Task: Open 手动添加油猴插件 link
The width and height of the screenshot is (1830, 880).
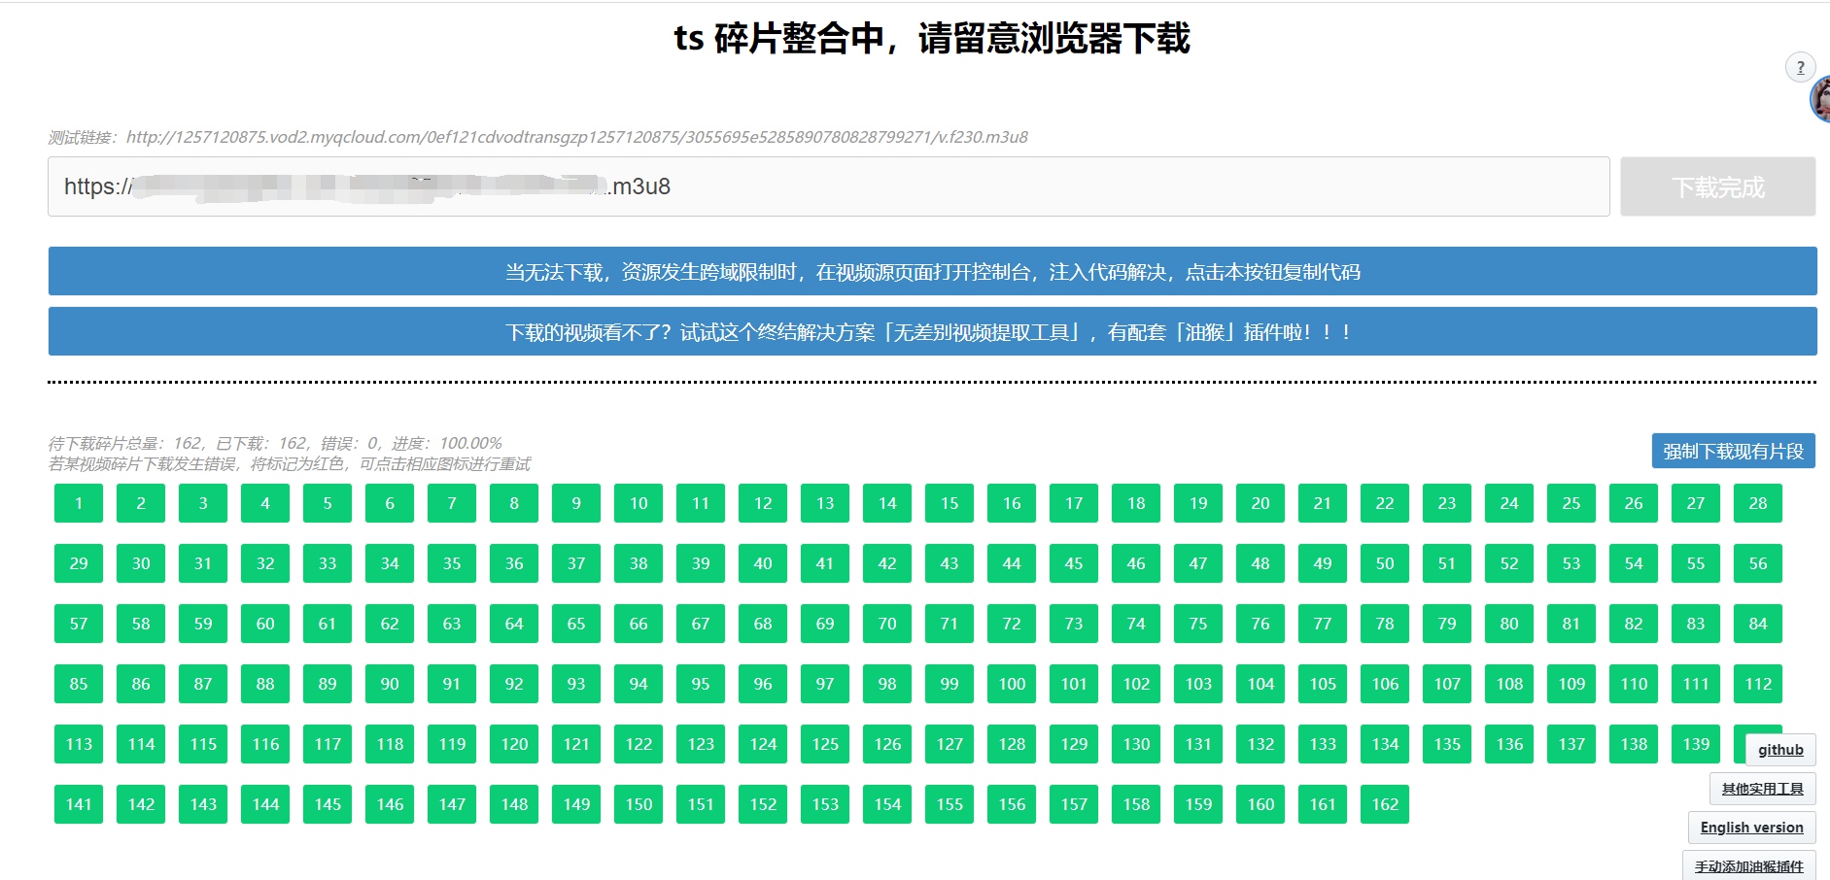Action: (1749, 864)
